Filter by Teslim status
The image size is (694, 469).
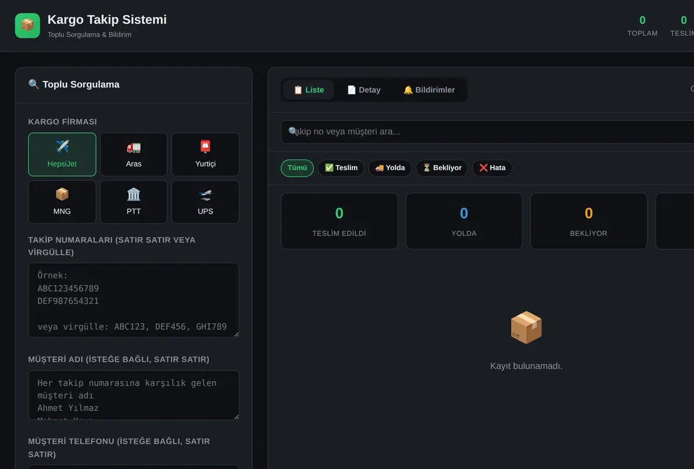(x=341, y=168)
